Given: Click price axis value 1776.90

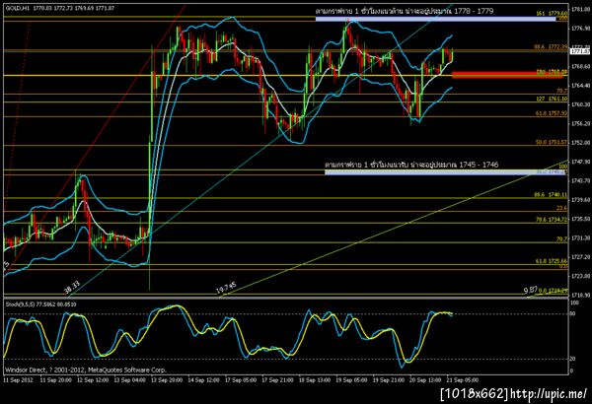Looking at the screenshot, I should pos(580,29).
